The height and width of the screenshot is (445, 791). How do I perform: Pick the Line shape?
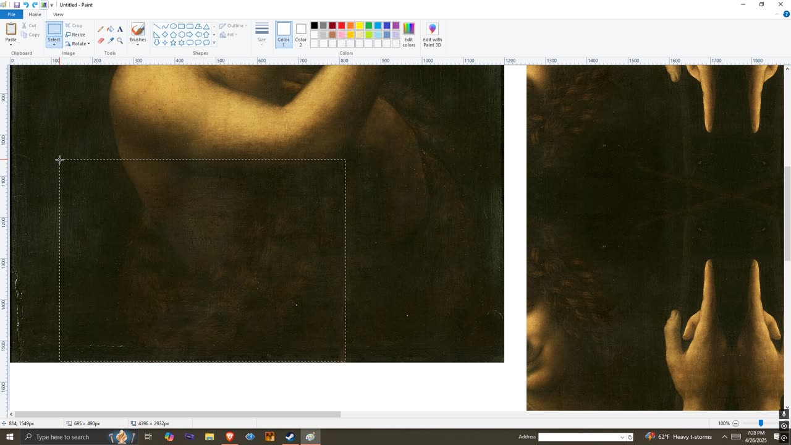pyautogui.click(x=157, y=27)
